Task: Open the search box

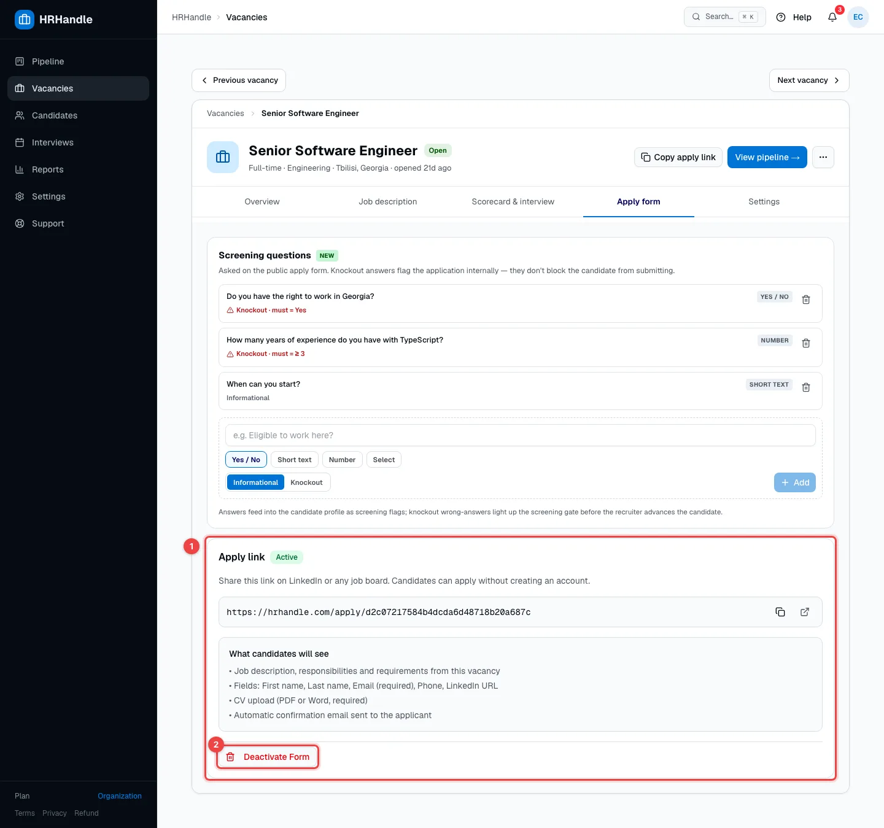Action: [725, 17]
